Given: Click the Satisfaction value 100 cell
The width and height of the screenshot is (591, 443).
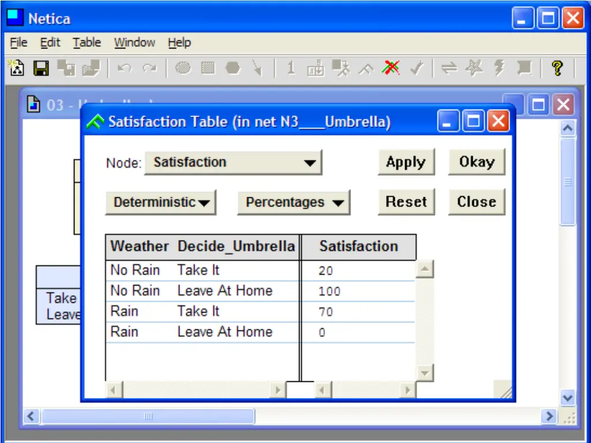Looking at the screenshot, I should (x=358, y=291).
